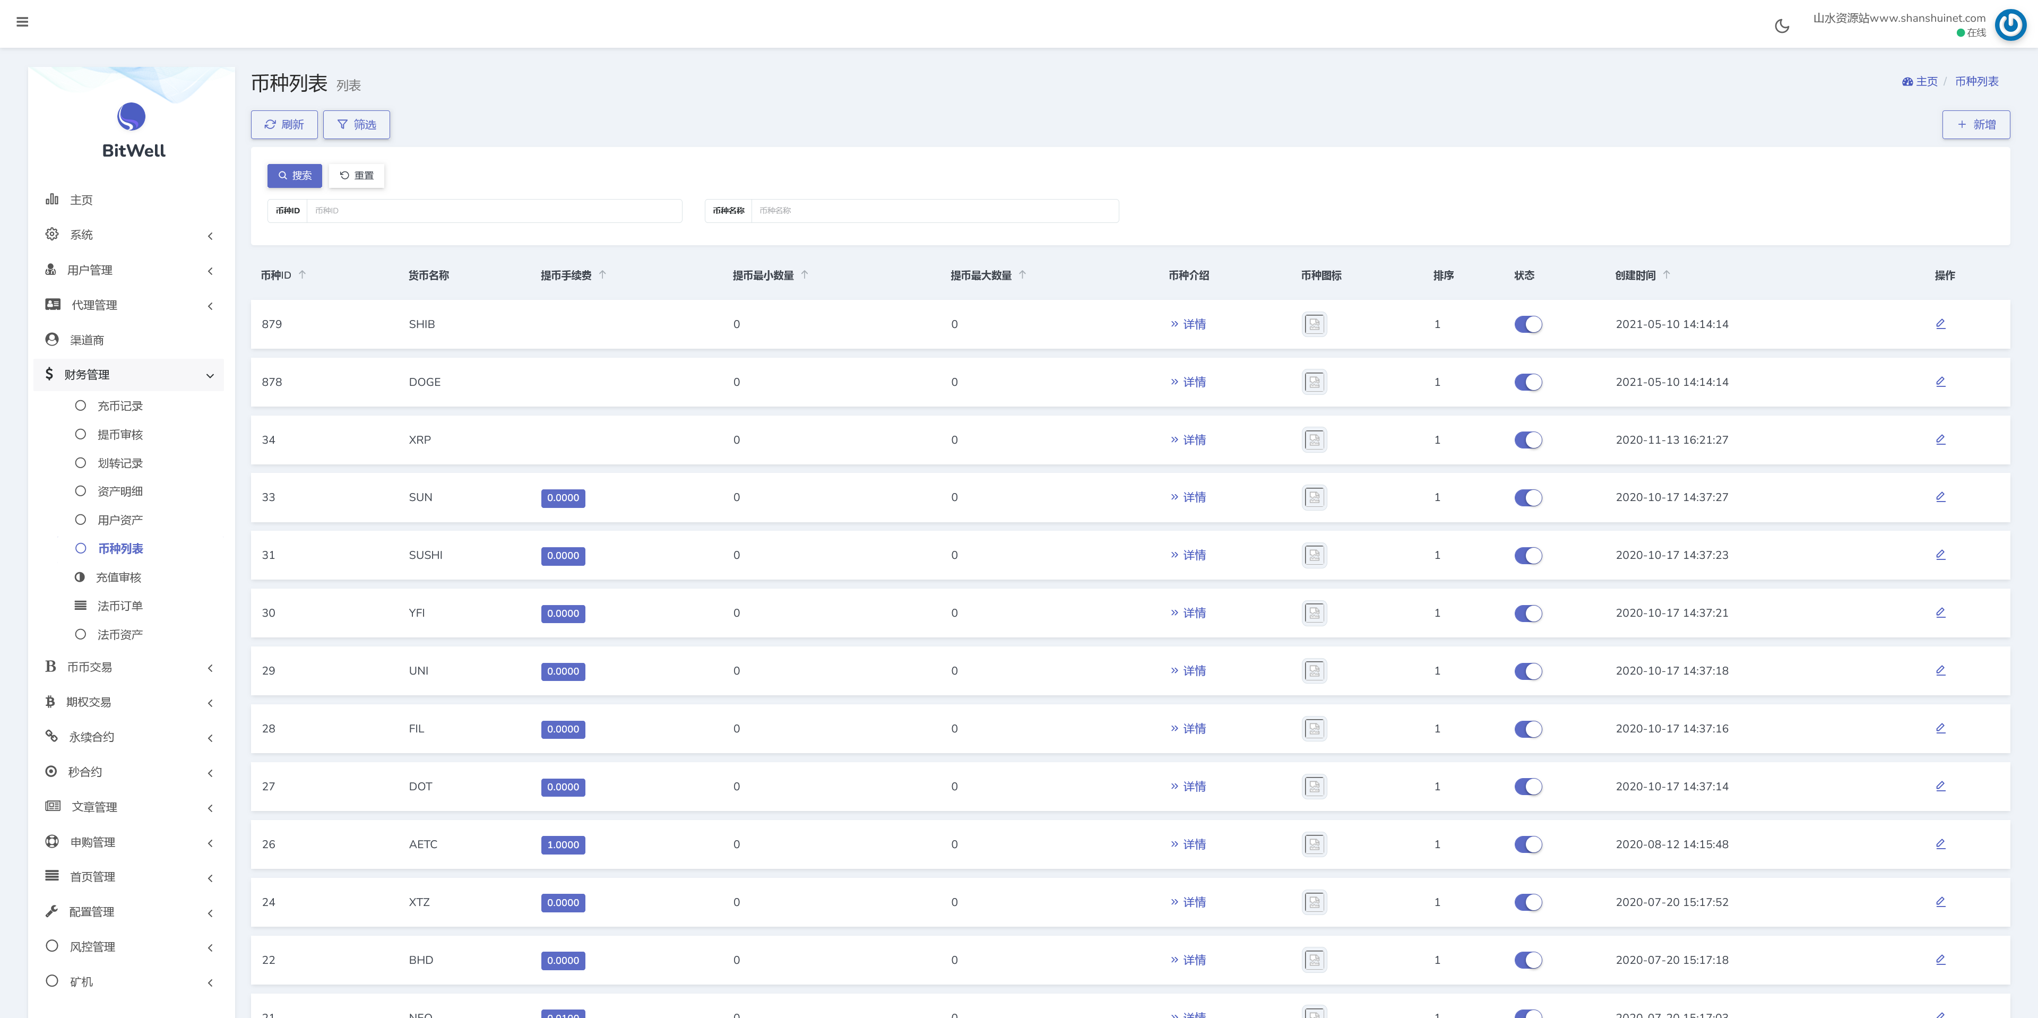Click the hamburger menu icon

[x=22, y=22]
